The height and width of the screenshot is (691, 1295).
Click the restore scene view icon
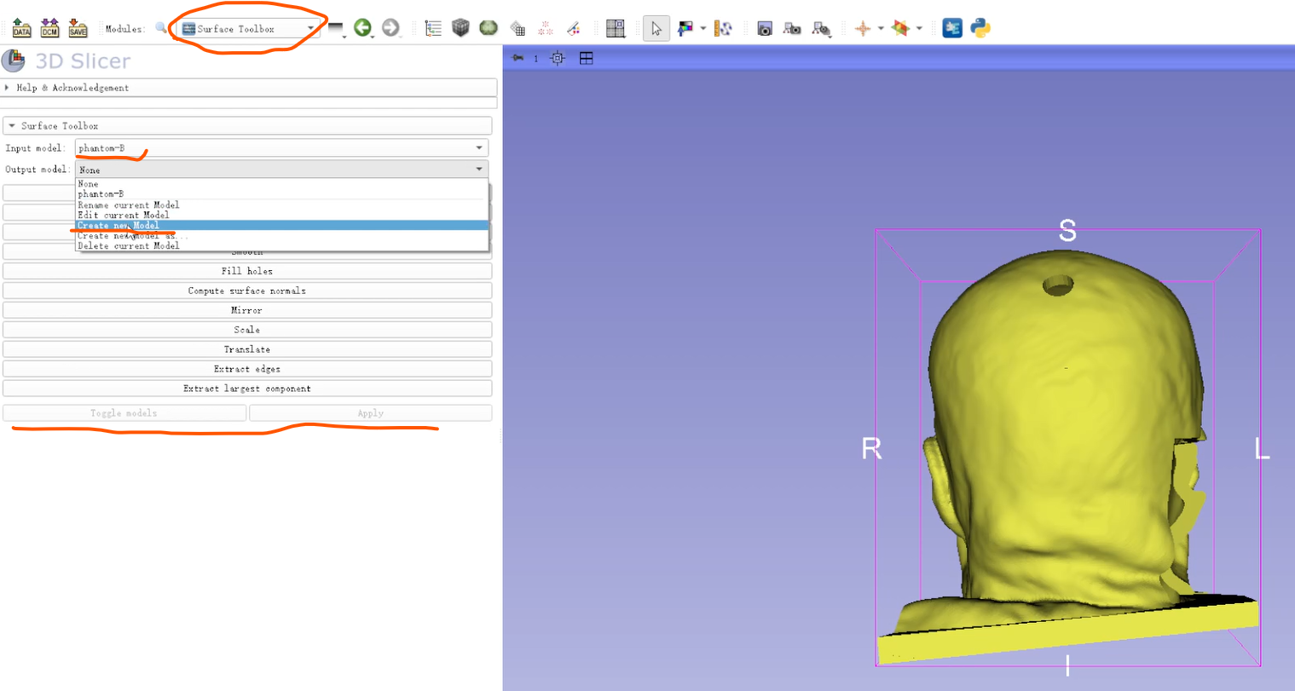(x=821, y=28)
